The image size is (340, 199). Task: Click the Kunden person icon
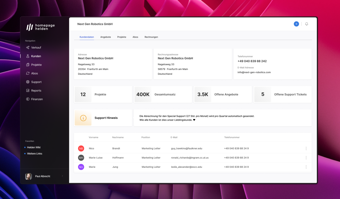pyautogui.click(x=28, y=56)
